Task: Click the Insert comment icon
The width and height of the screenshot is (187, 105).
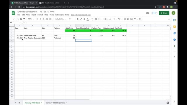Action: 128,19
